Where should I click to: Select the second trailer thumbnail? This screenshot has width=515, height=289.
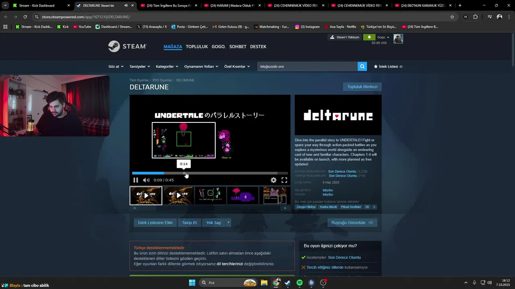[178, 195]
